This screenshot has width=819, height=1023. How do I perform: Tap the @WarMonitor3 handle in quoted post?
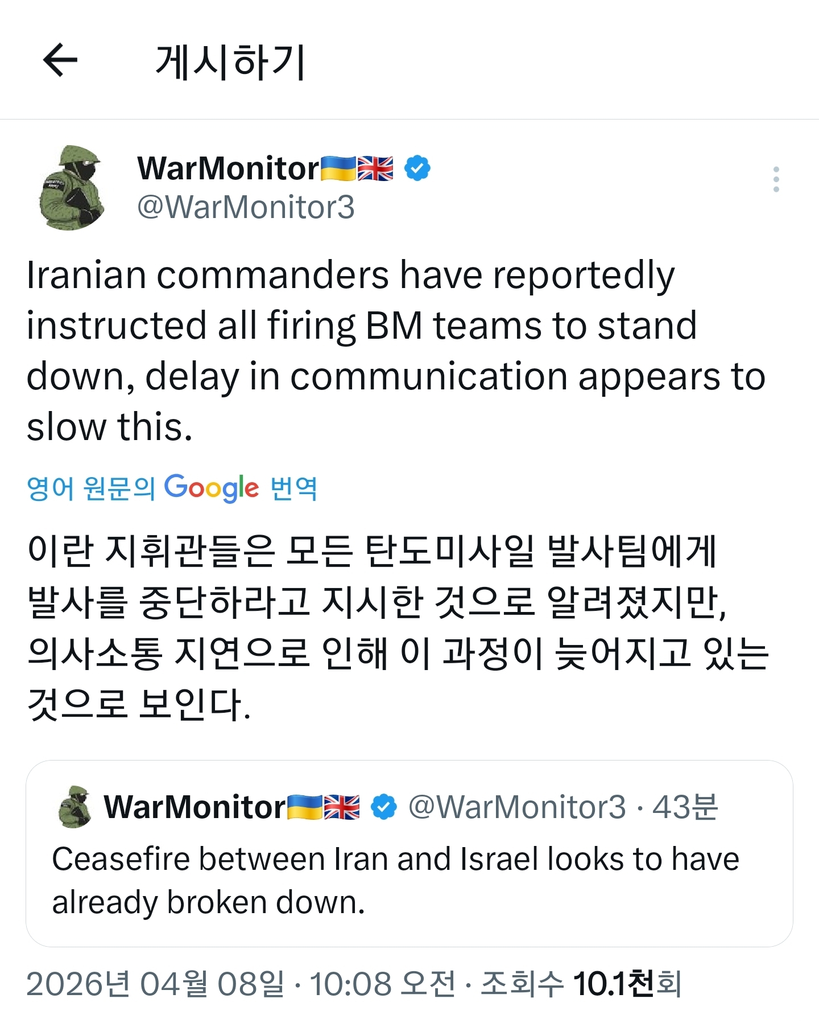point(516,807)
